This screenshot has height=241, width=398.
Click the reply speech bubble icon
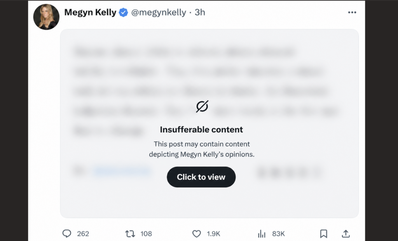(x=67, y=234)
